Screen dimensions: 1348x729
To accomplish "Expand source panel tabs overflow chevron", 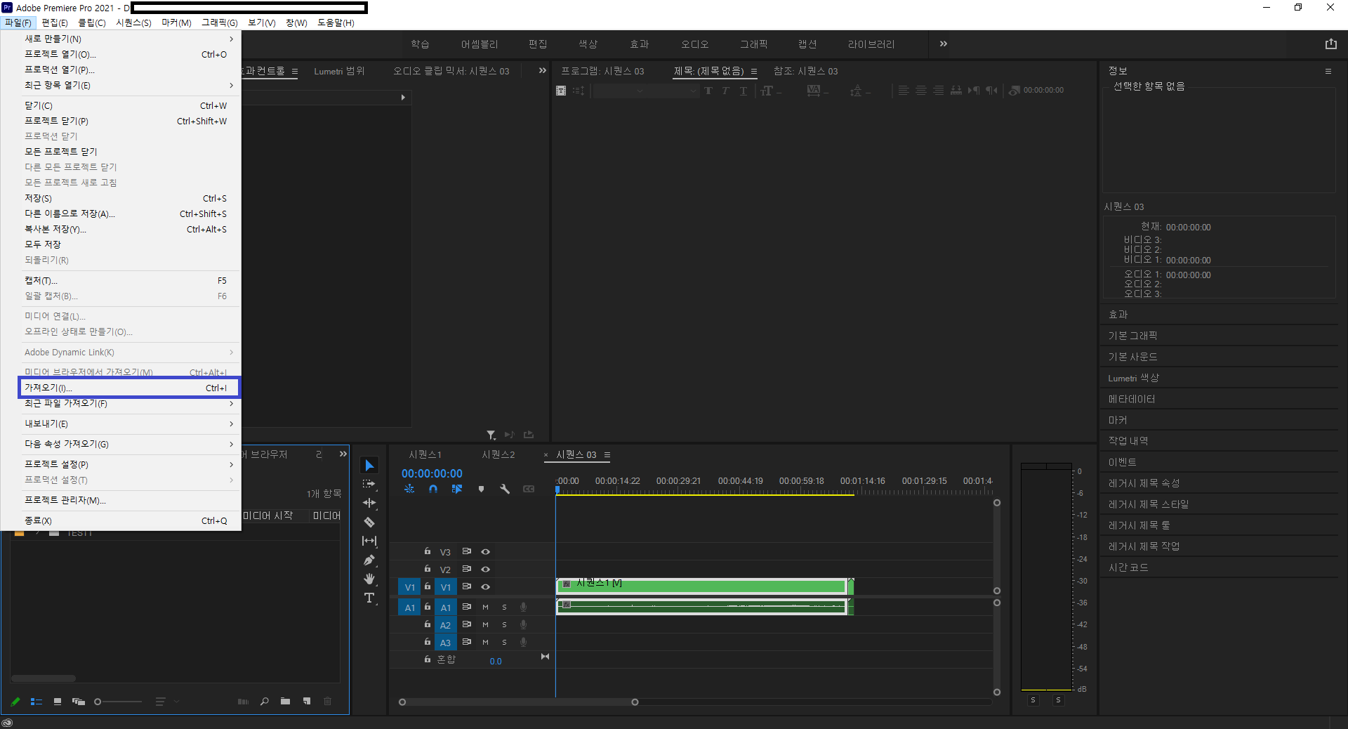I will (542, 70).
